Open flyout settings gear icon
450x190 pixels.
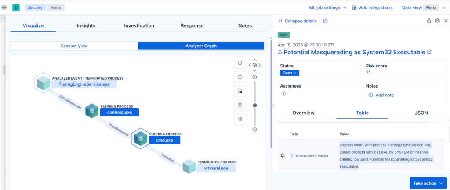click(437, 21)
